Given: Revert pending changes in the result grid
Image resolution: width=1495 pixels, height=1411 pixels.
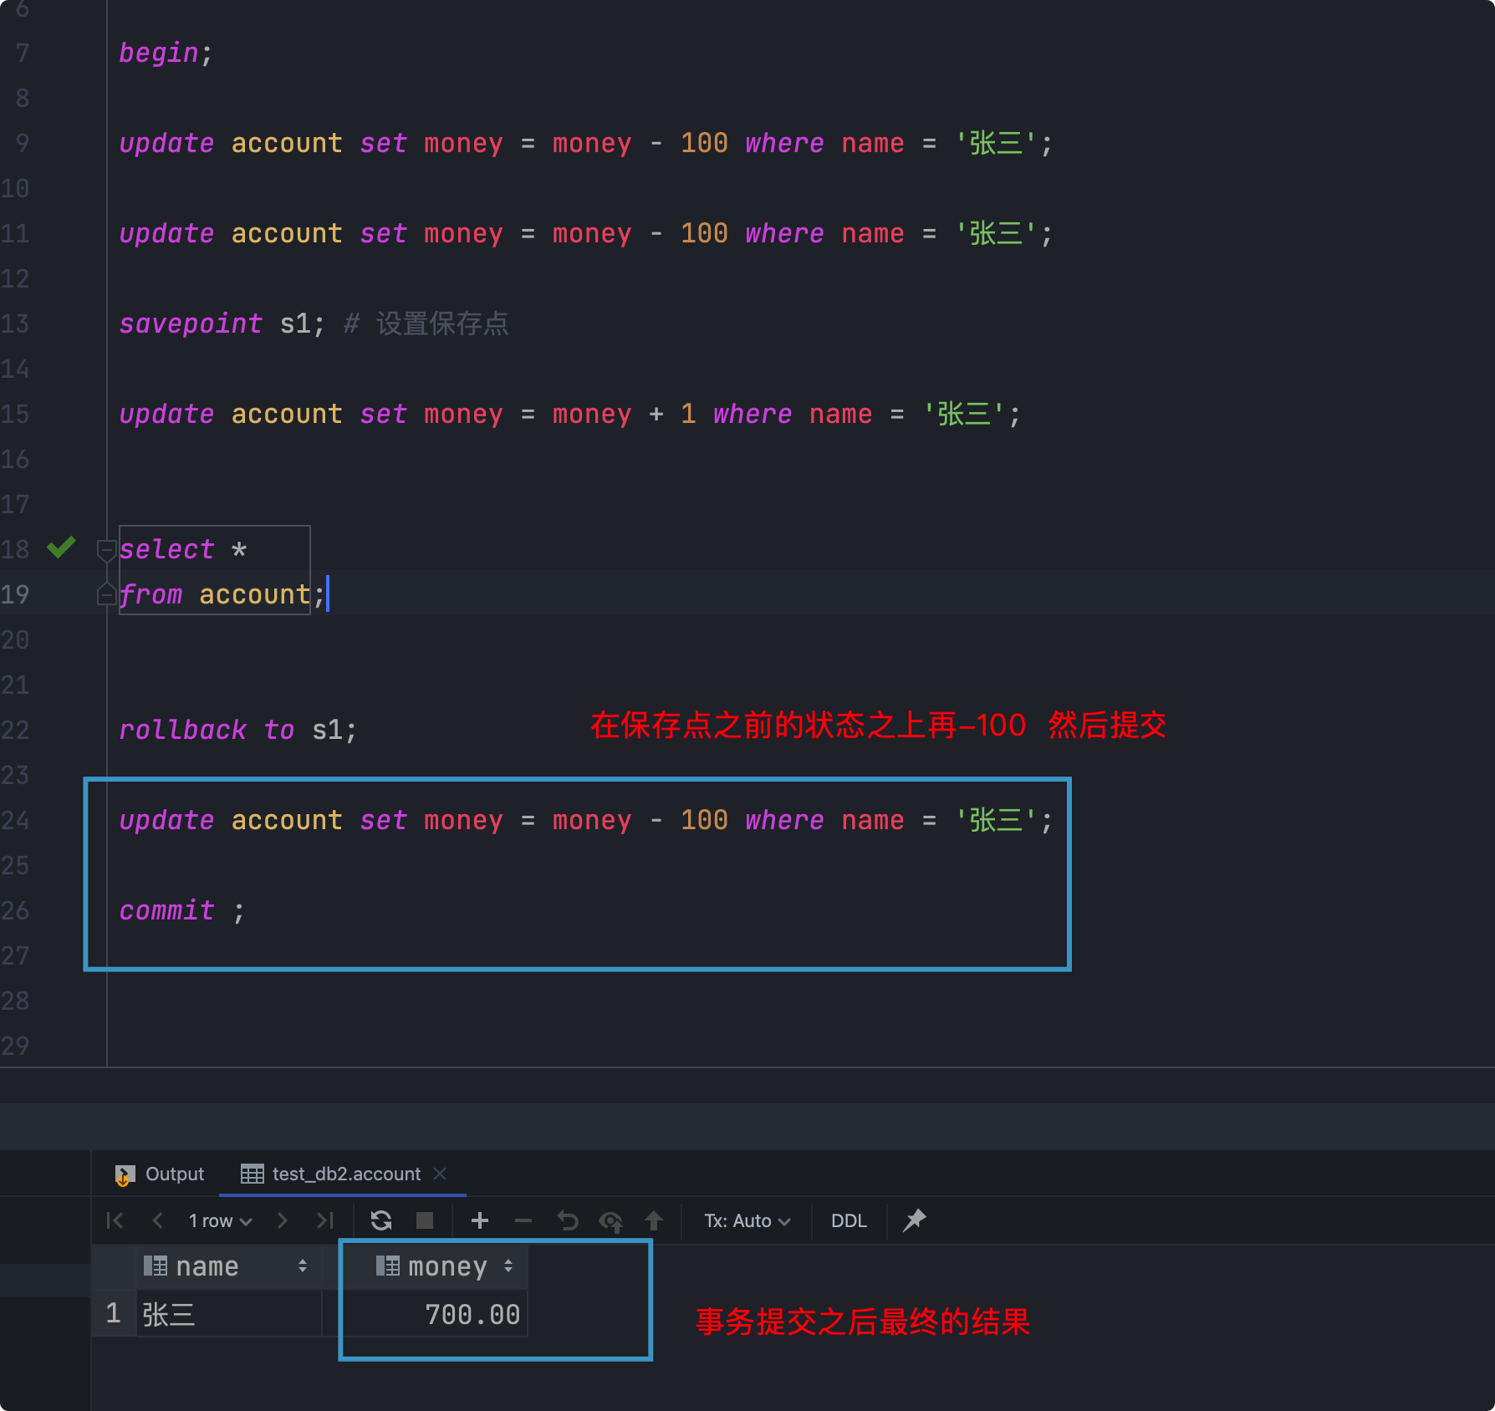Looking at the screenshot, I should (x=568, y=1220).
